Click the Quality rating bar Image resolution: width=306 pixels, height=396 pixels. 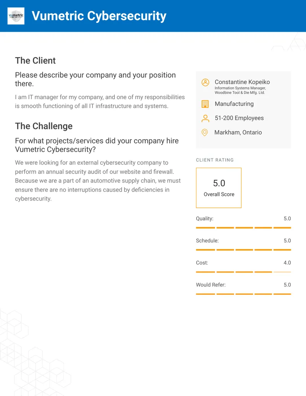(x=243, y=228)
